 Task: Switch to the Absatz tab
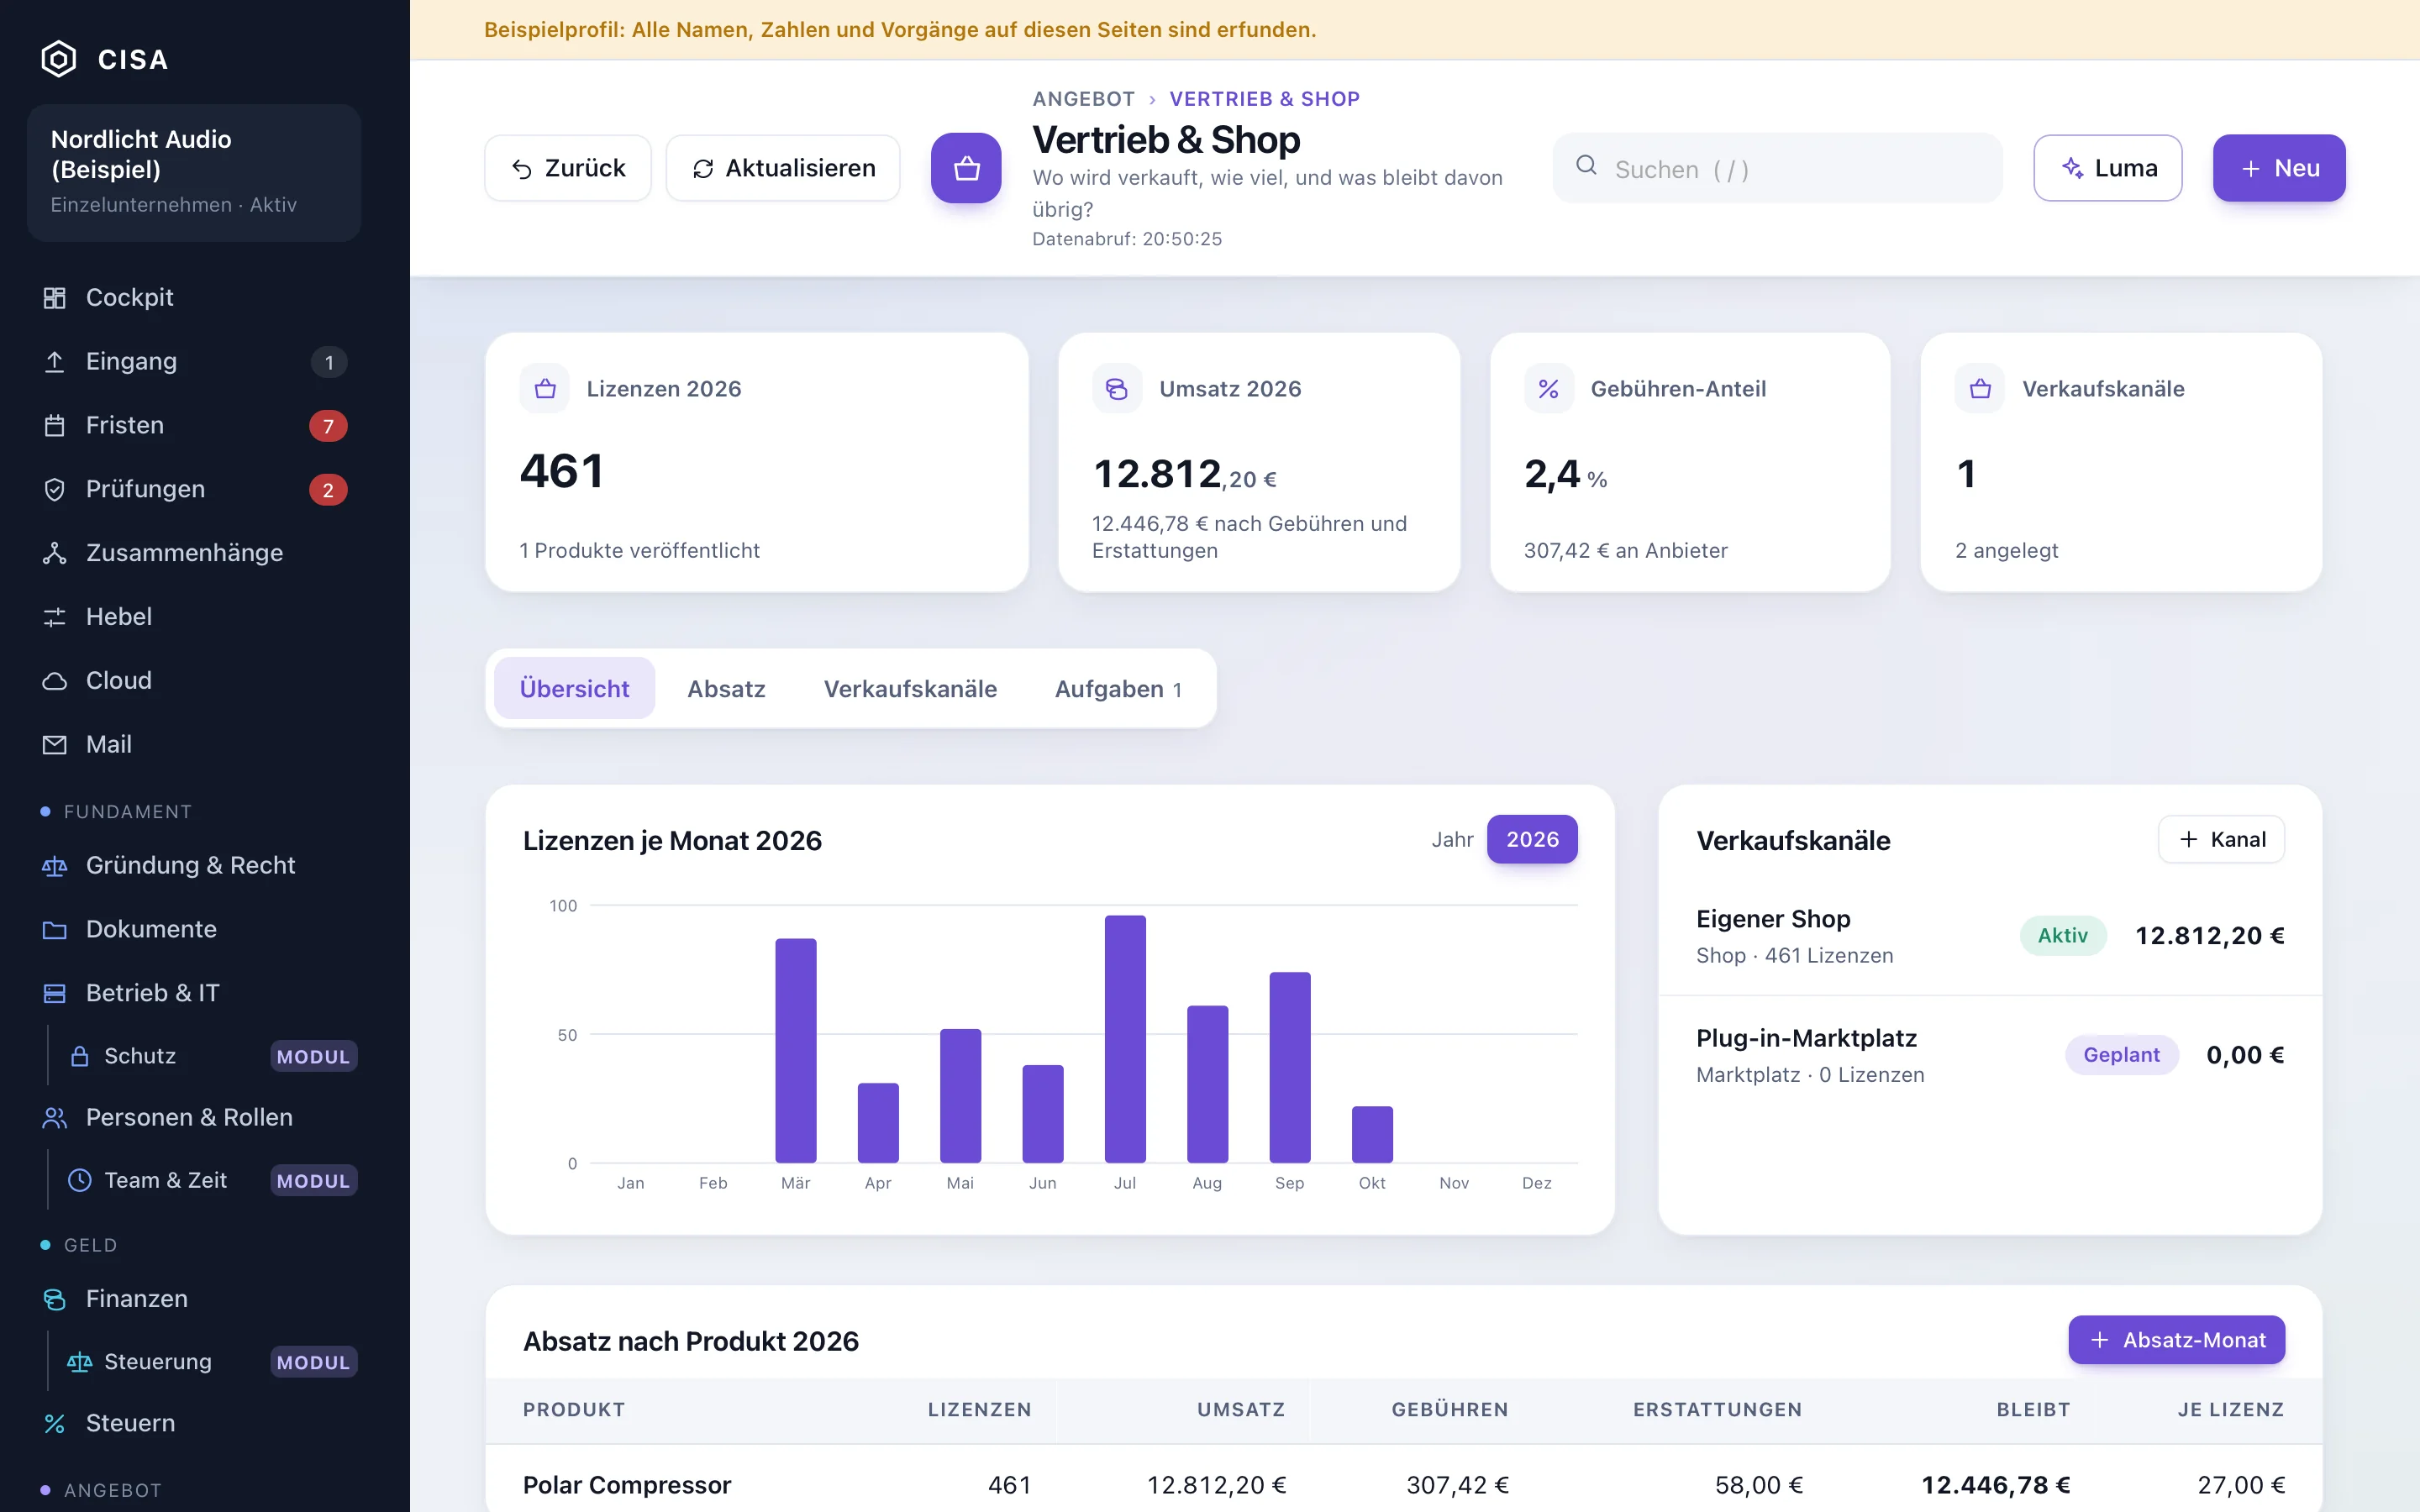pyautogui.click(x=726, y=689)
